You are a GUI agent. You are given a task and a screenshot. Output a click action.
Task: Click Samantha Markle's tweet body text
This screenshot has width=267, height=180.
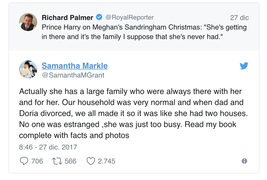(x=133, y=113)
